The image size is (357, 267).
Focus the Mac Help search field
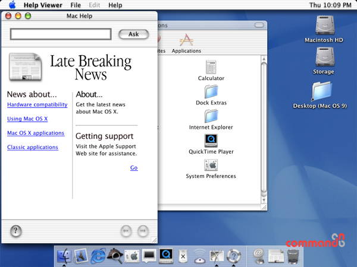tap(61, 34)
